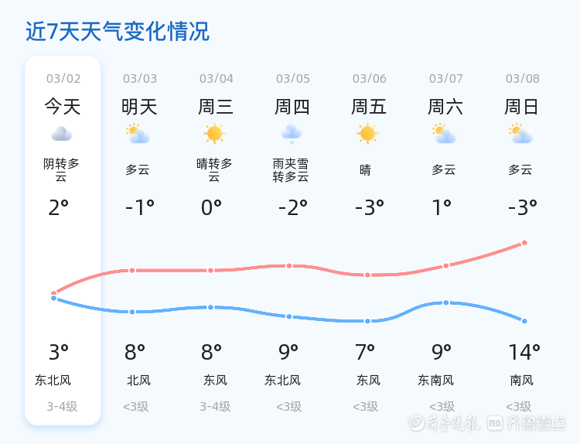Click red curve point above 周四

tap(289, 265)
